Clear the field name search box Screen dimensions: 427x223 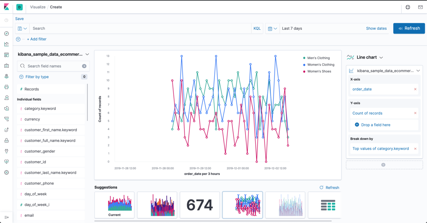84,66
